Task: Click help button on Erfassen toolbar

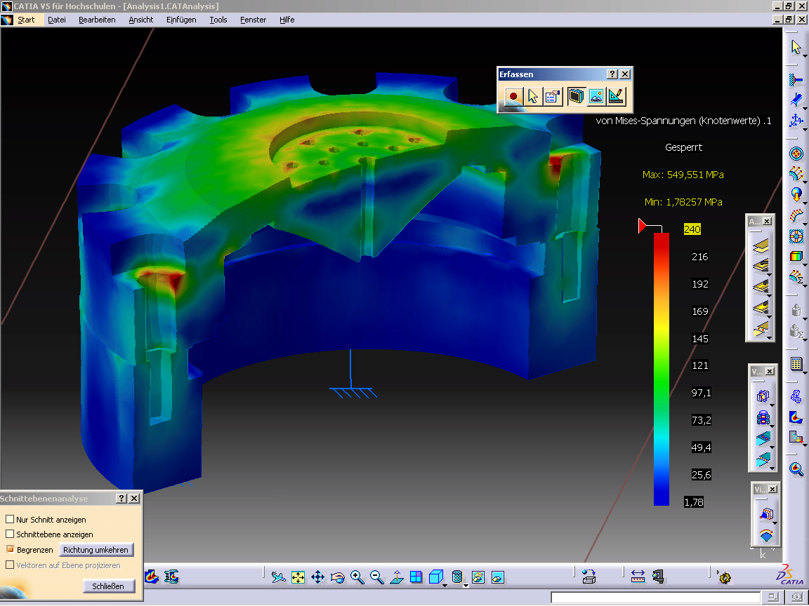Action: (612, 74)
